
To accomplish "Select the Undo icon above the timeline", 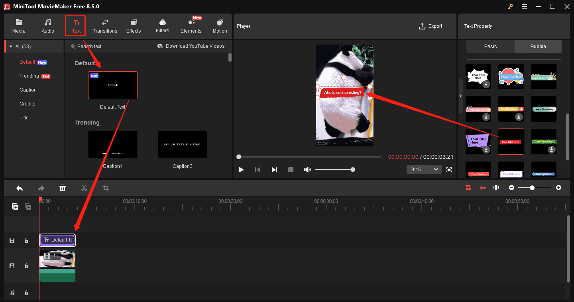I will click(x=20, y=187).
